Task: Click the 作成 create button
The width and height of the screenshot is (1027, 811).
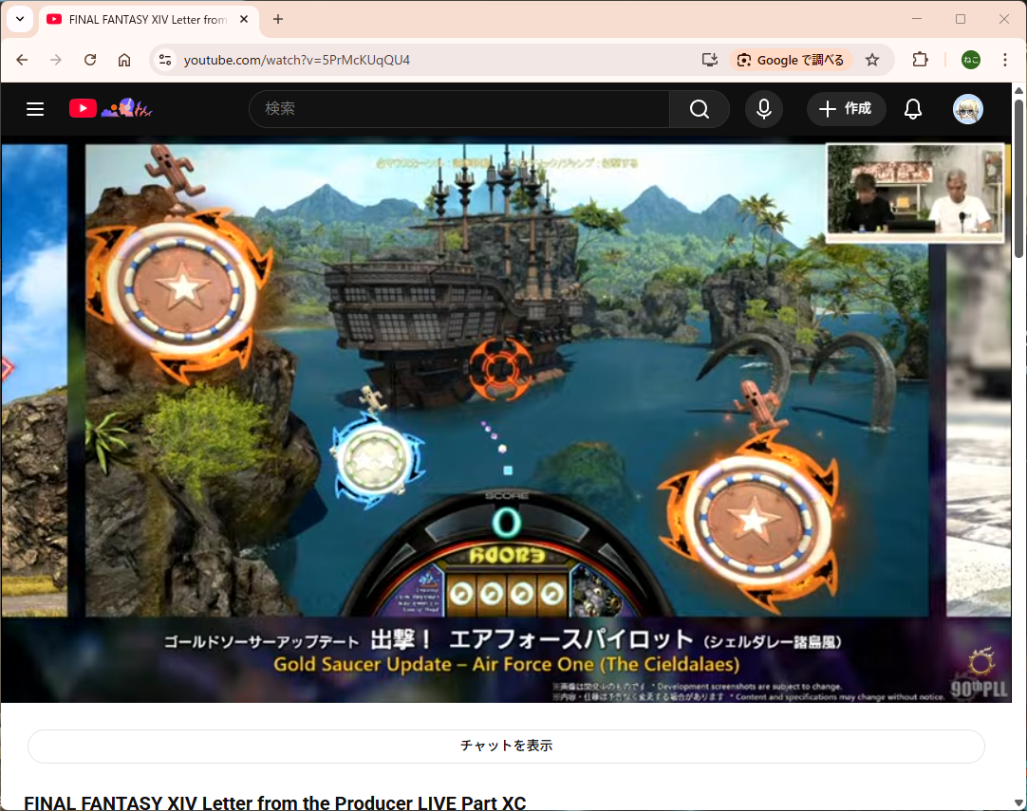Action: pyautogui.click(x=846, y=109)
